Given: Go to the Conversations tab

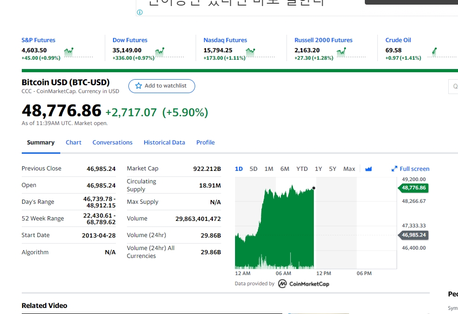Looking at the screenshot, I should click(x=113, y=142).
